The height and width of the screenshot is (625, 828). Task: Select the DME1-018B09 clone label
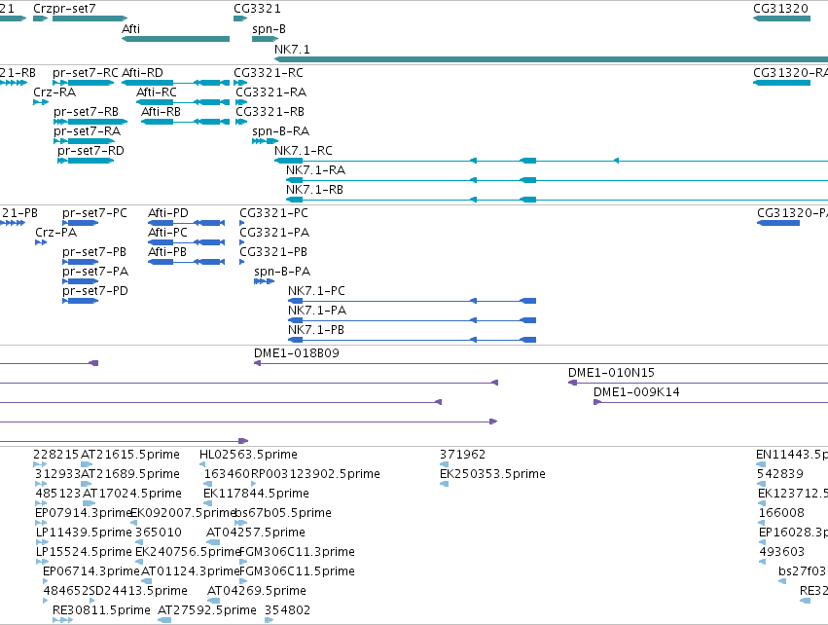pyautogui.click(x=297, y=354)
